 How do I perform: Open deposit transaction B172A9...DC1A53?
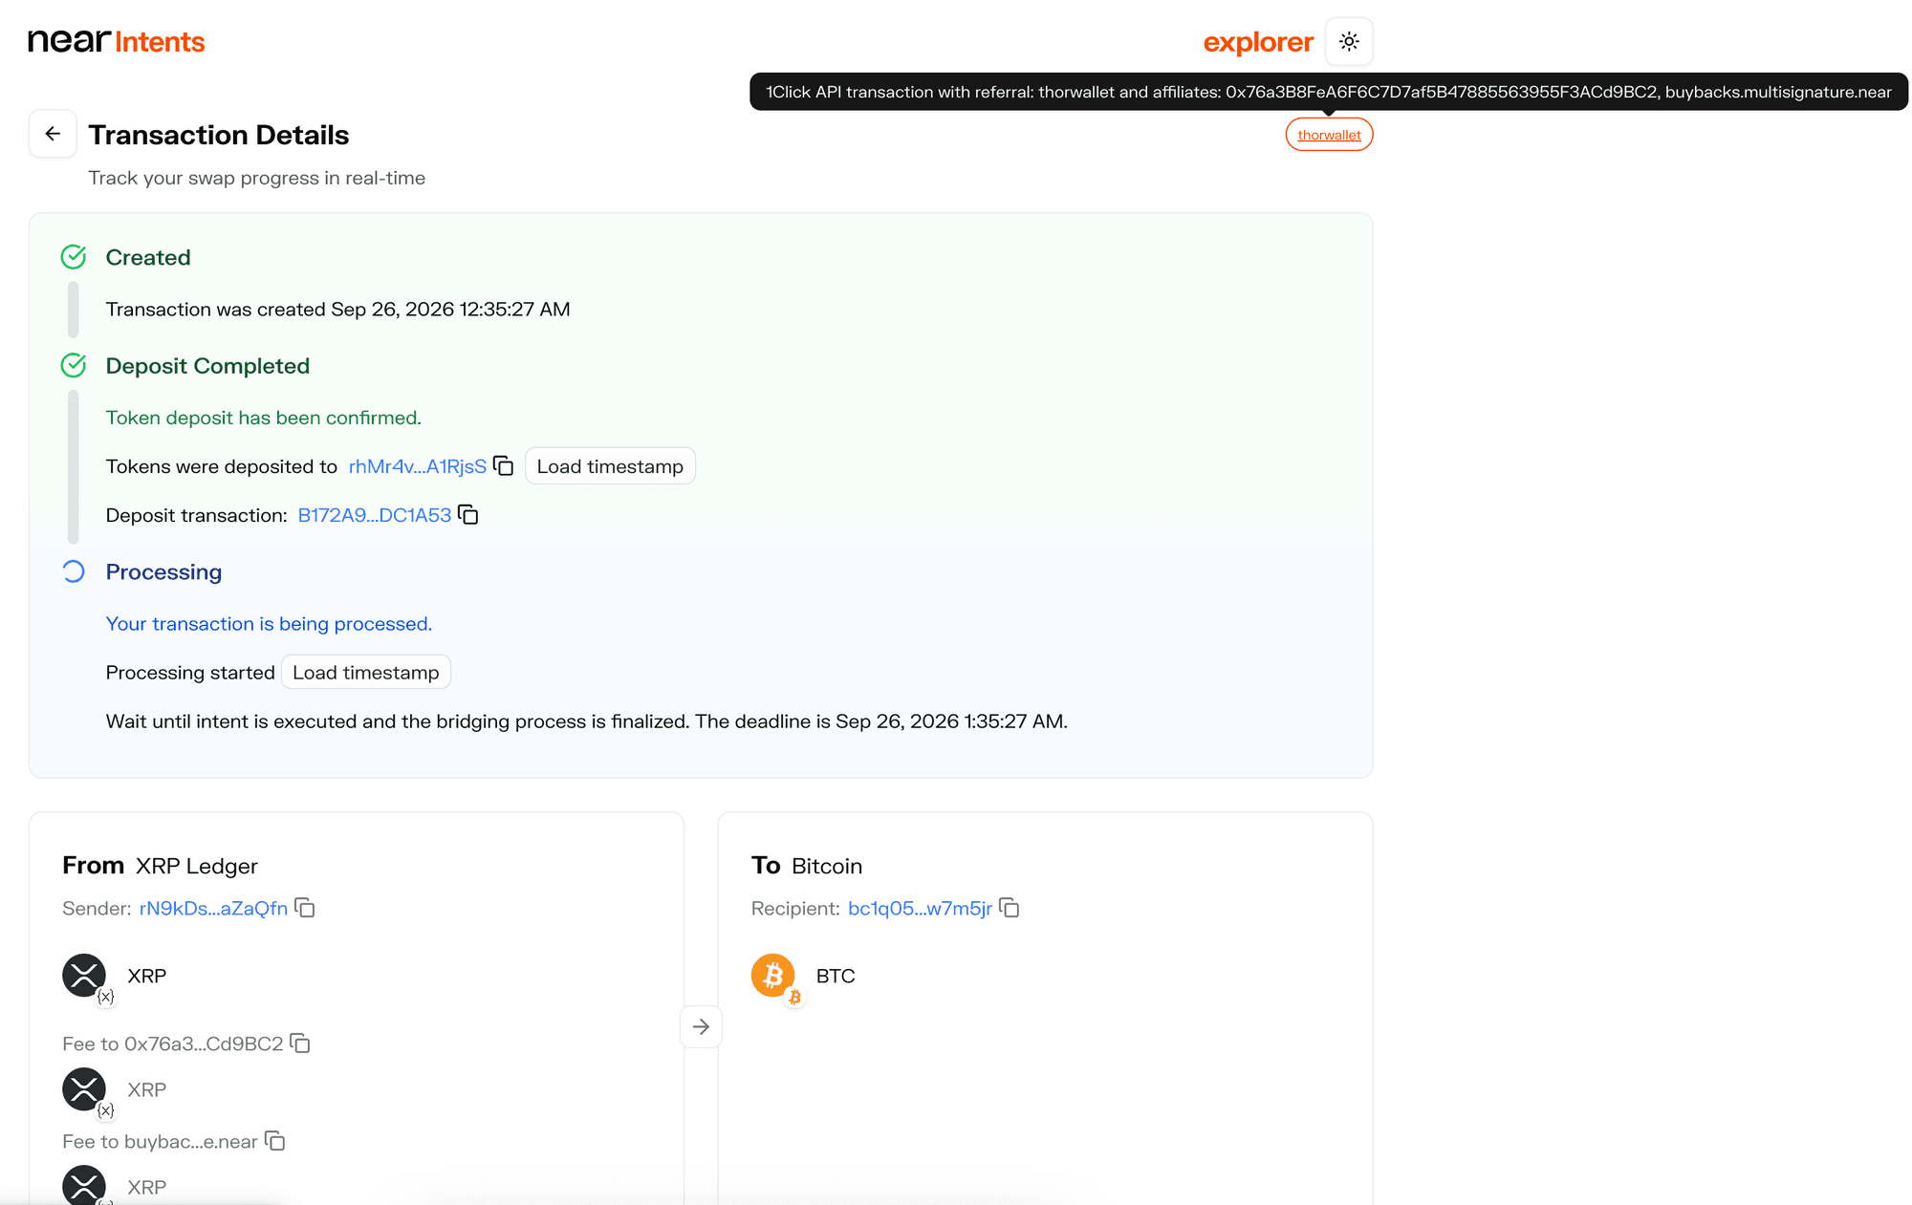click(x=375, y=515)
